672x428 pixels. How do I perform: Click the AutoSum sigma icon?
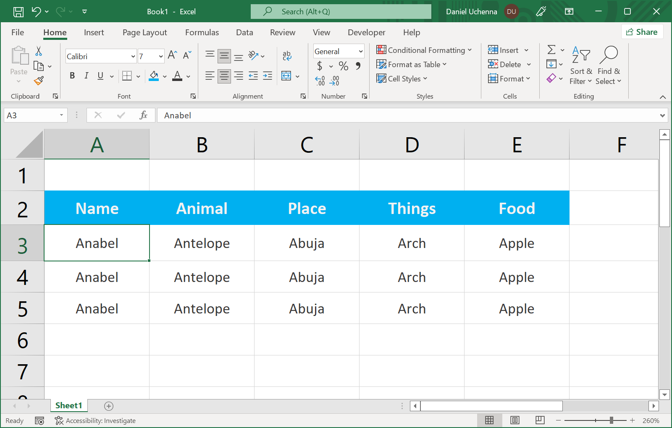pos(551,50)
